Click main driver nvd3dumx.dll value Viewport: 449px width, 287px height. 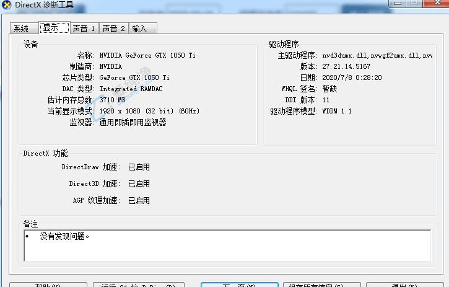[377, 55]
